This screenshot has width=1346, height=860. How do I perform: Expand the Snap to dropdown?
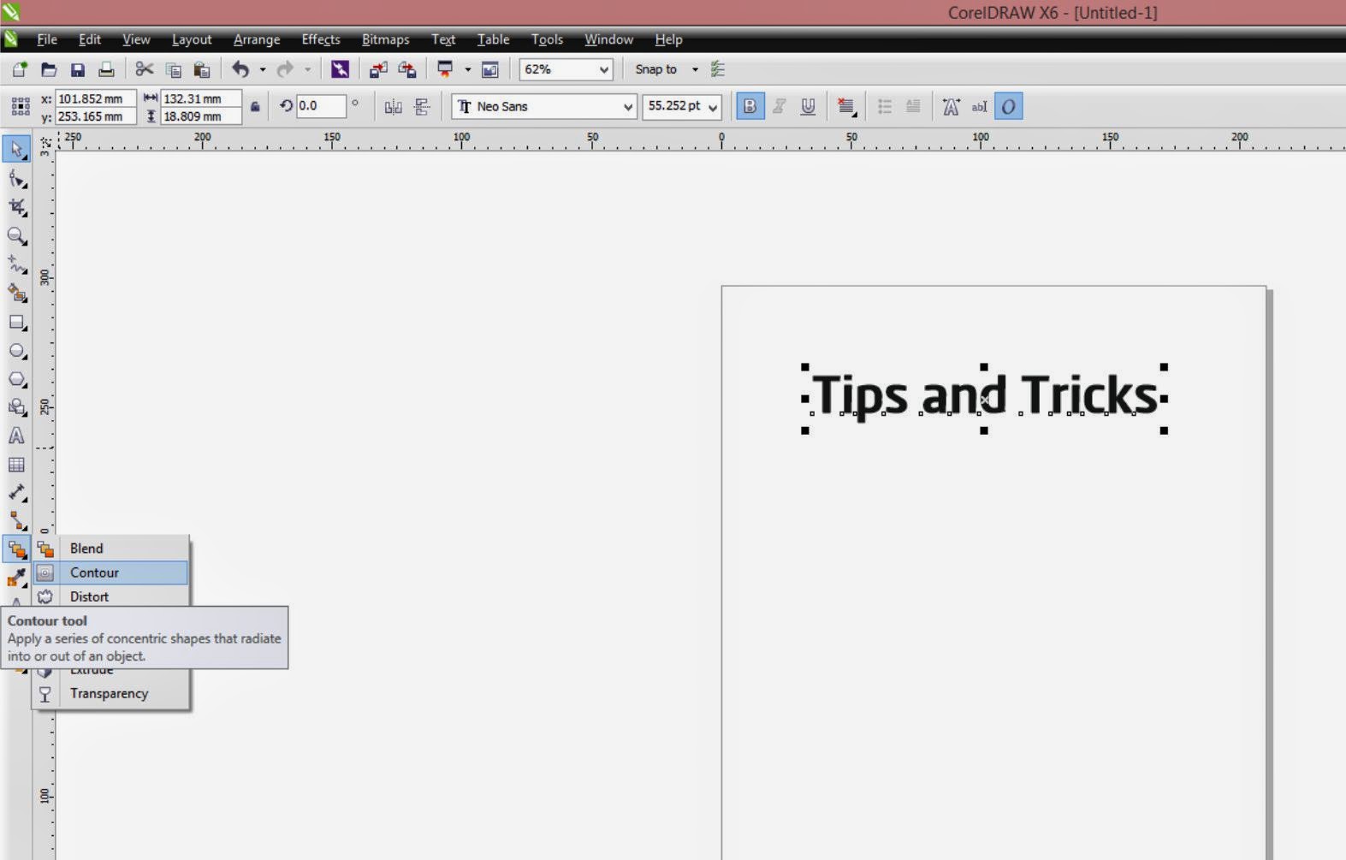coord(695,69)
